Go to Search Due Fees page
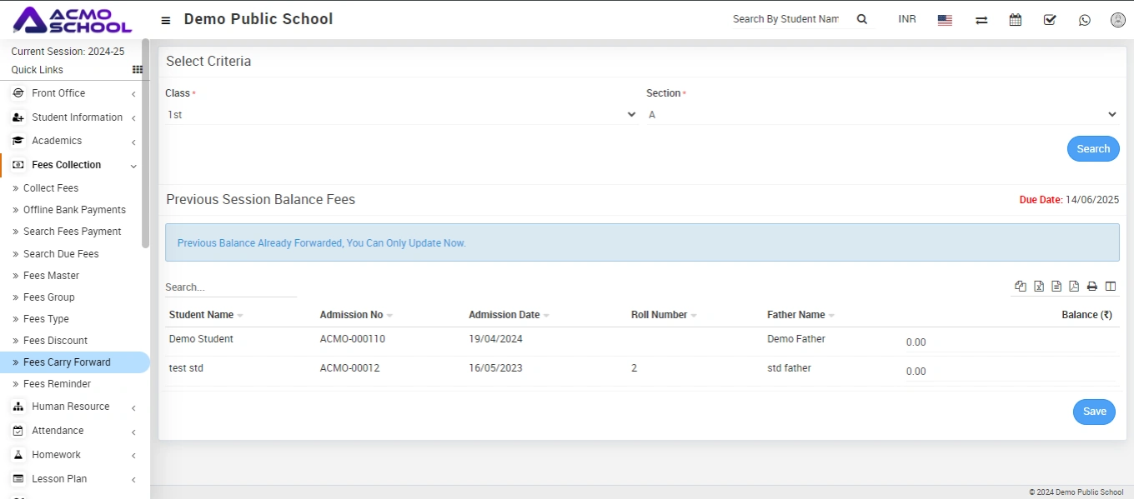The image size is (1134, 499). click(61, 254)
